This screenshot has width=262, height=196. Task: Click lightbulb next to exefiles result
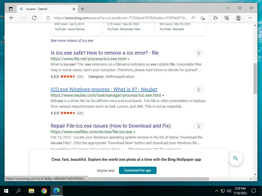pos(199,126)
